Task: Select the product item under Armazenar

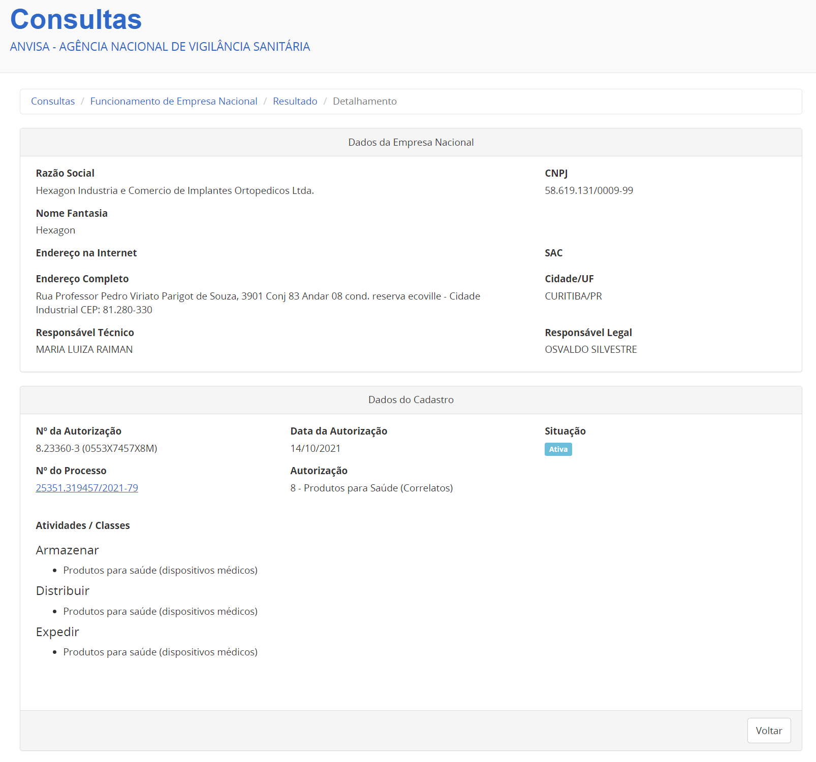Action: tap(160, 570)
